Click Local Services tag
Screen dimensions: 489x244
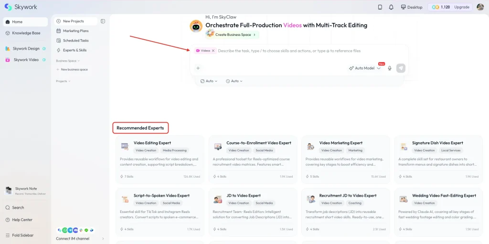451,150
